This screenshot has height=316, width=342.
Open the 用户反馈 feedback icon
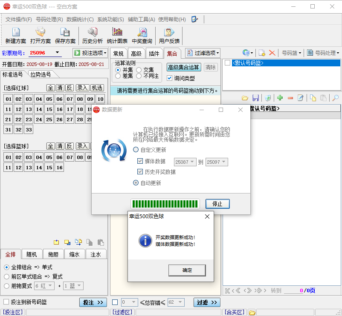pyautogui.click(x=169, y=36)
